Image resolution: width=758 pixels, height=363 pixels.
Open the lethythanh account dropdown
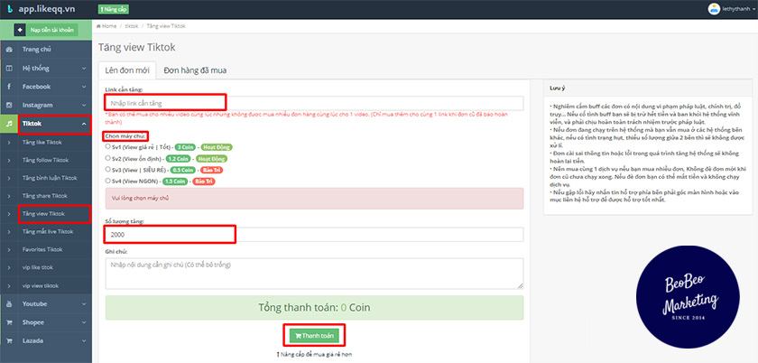pyautogui.click(x=733, y=9)
